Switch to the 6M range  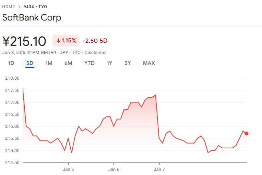click(x=68, y=63)
